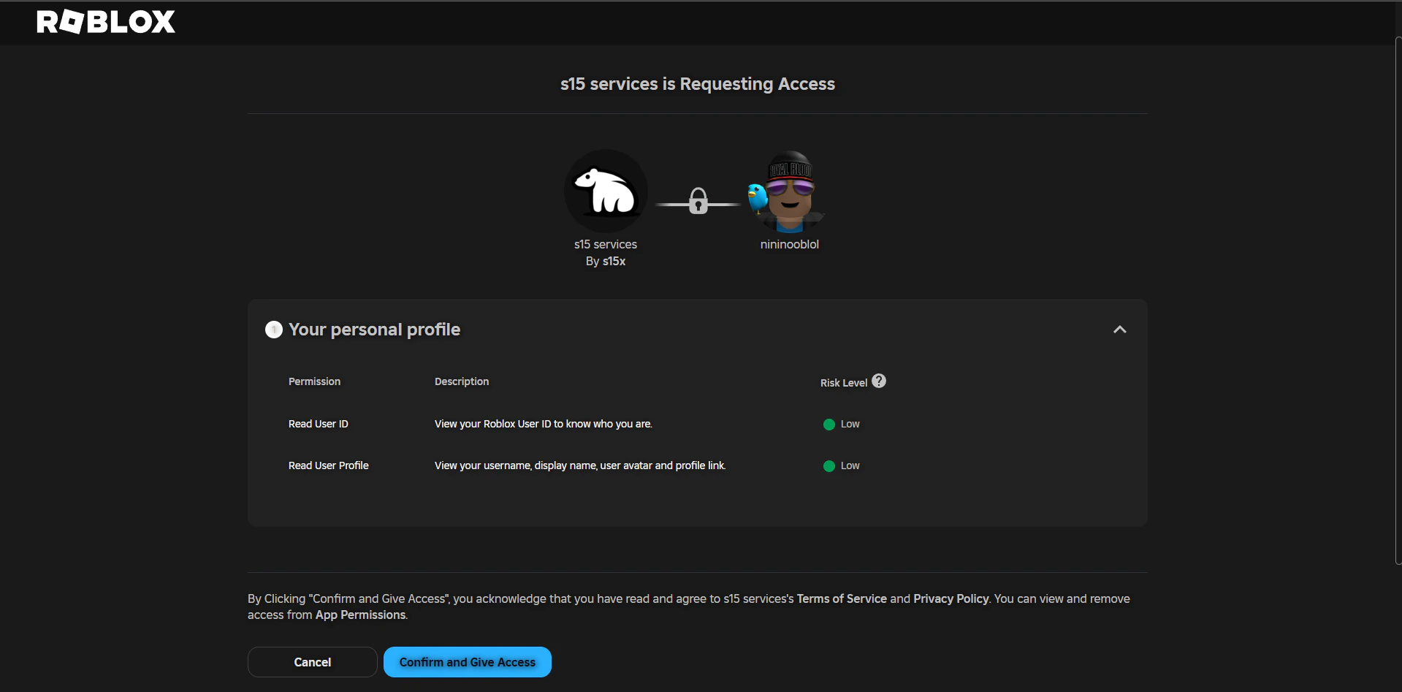Viewport: 1402px width, 692px height.
Task: Open the App Permissions link
Action: (x=361, y=615)
